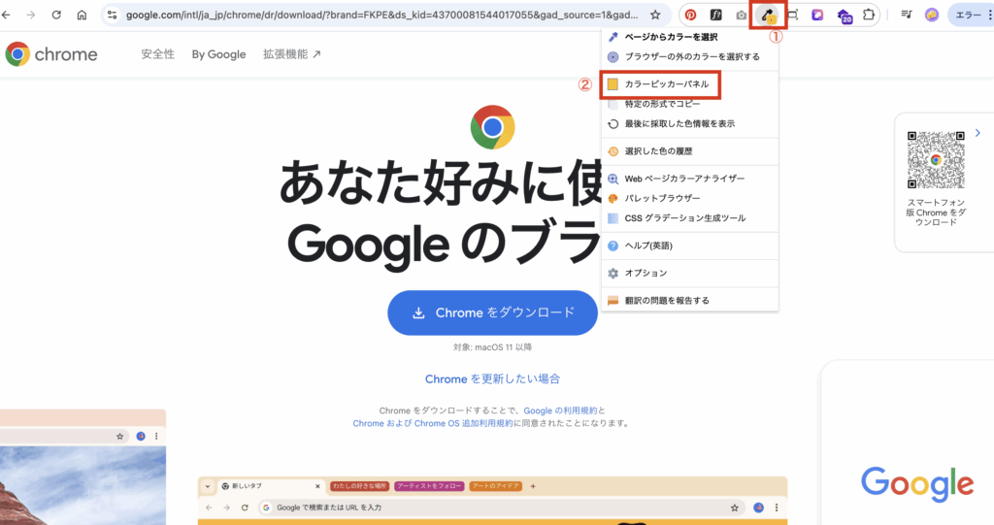Click the fonts 'f' extension icon
This screenshot has height=525, width=994.
716,16
